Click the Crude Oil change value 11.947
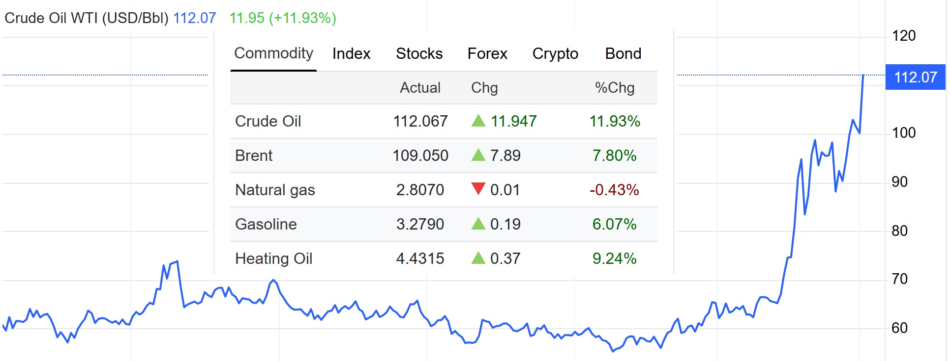 click(x=514, y=121)
